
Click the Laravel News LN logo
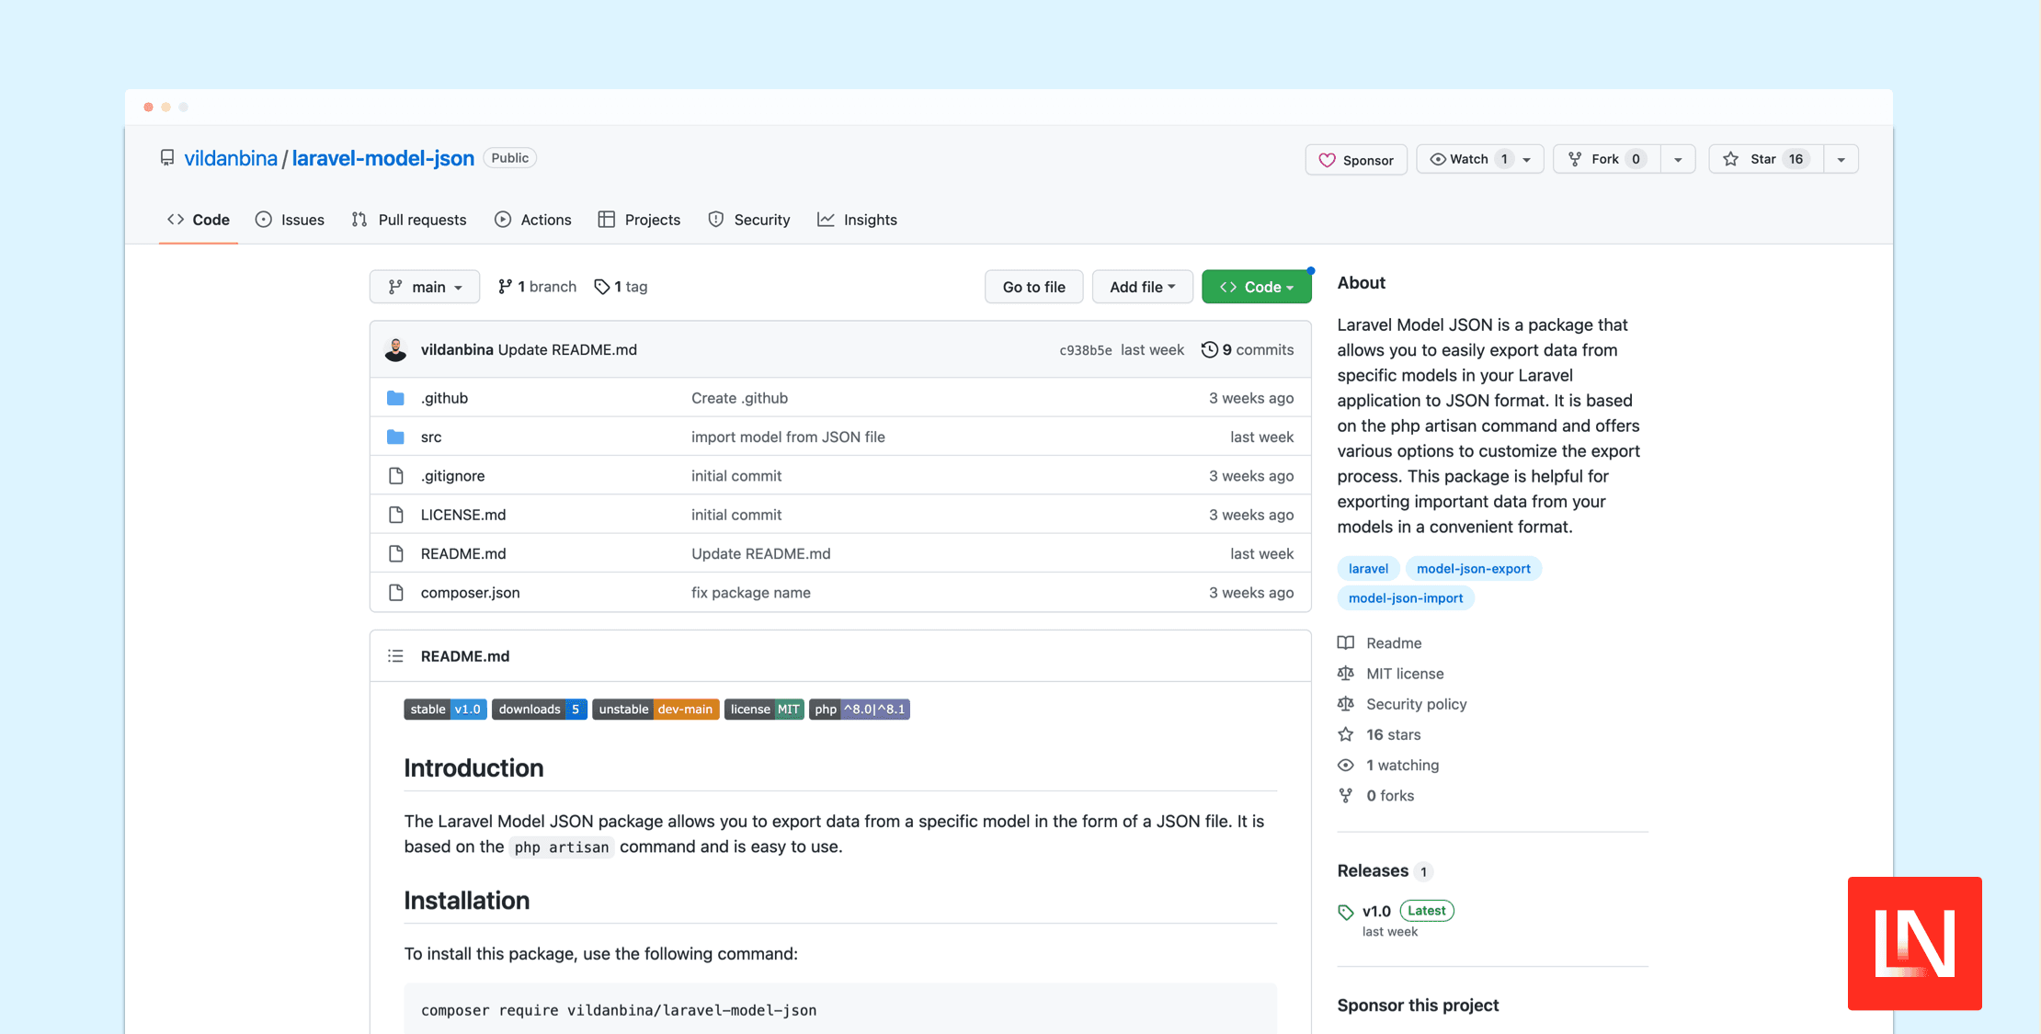1914,943
